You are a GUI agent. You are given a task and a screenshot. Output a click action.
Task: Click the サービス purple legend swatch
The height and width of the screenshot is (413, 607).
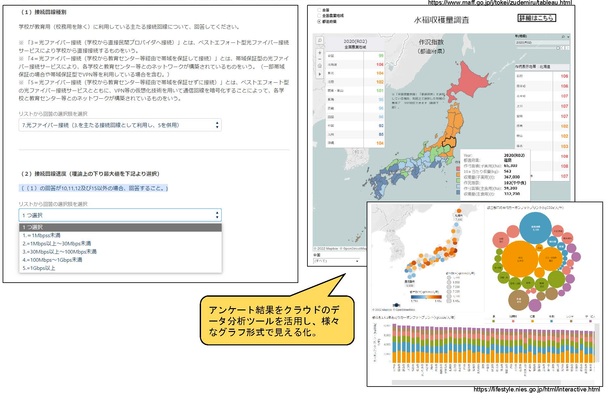[x=590, y=321]
